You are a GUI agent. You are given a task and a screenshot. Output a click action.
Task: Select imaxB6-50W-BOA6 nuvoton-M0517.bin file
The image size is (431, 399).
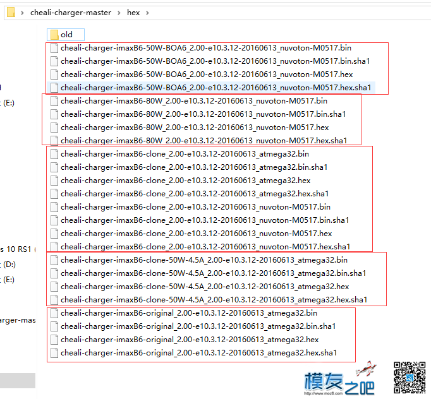pyautogui.click(x=201, y=48)
